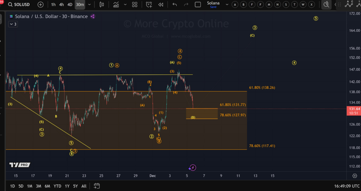
Task: Set chart range to All
Action: (84, 186)
